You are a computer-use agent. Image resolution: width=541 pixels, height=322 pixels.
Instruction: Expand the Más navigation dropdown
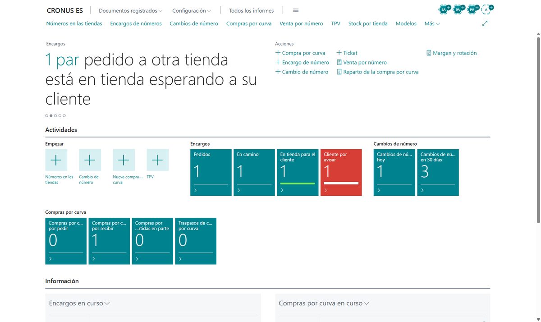point(432,23)
